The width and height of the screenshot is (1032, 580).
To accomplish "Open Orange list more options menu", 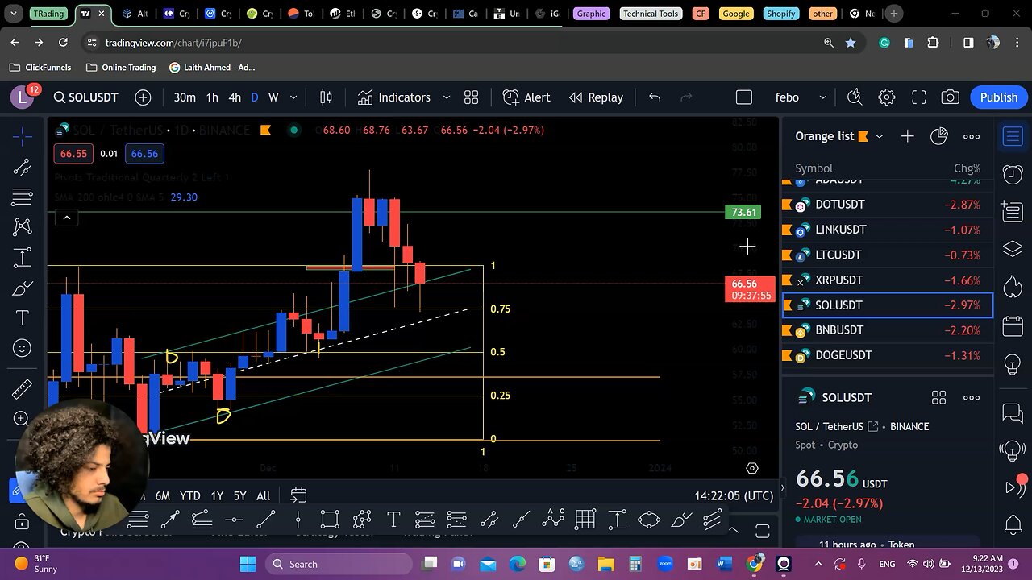I will (x=972, y=136).
